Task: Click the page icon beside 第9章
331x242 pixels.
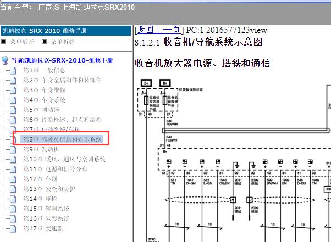Action: coord(13,150)
